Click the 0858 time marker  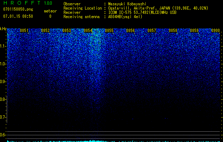173,31
